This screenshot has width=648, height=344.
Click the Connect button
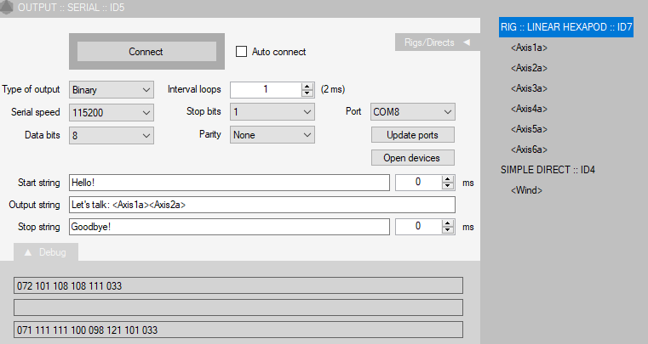(146, 52)
